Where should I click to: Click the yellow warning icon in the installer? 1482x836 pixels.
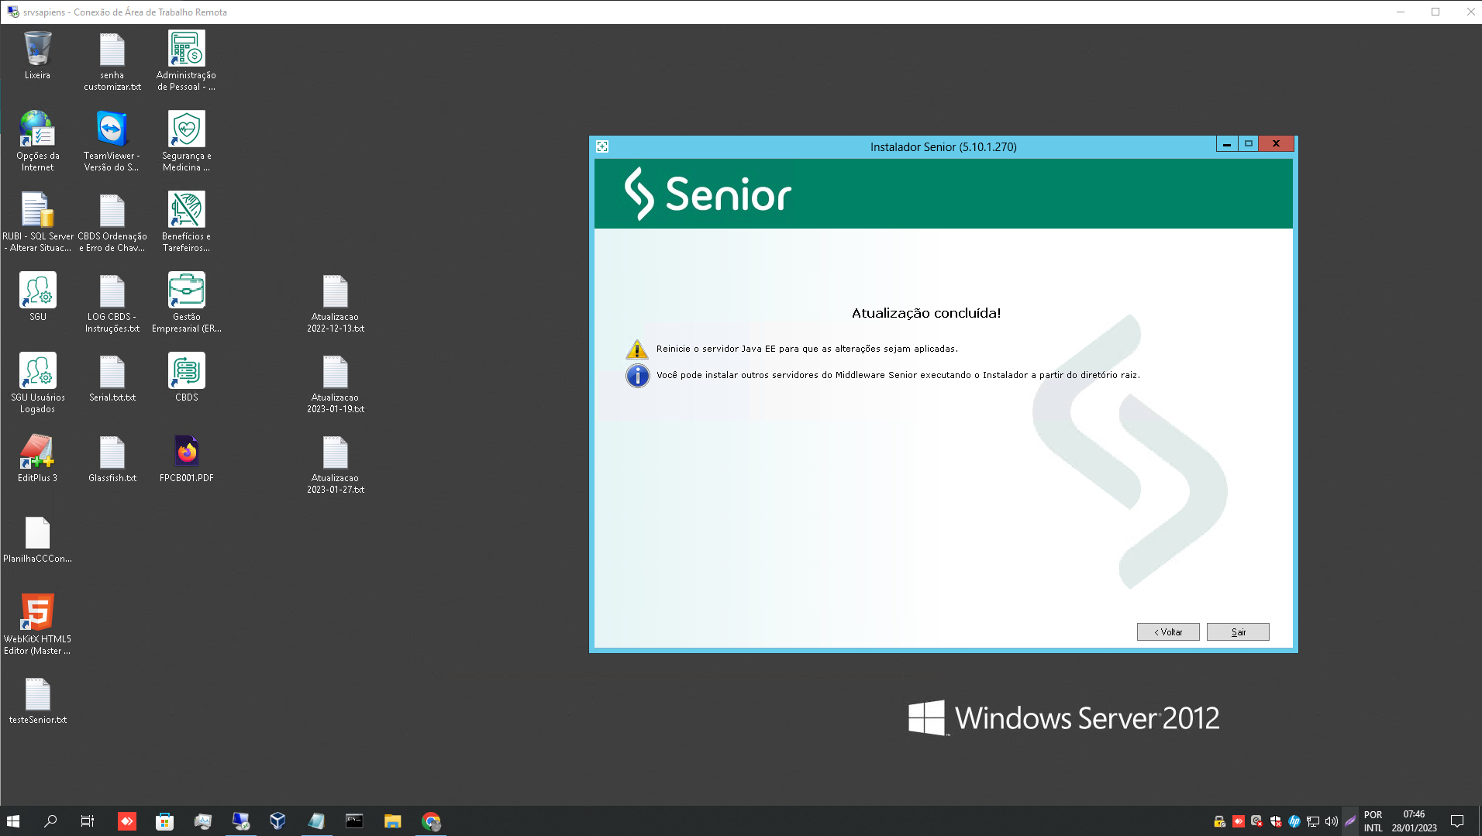click(637, 349)
